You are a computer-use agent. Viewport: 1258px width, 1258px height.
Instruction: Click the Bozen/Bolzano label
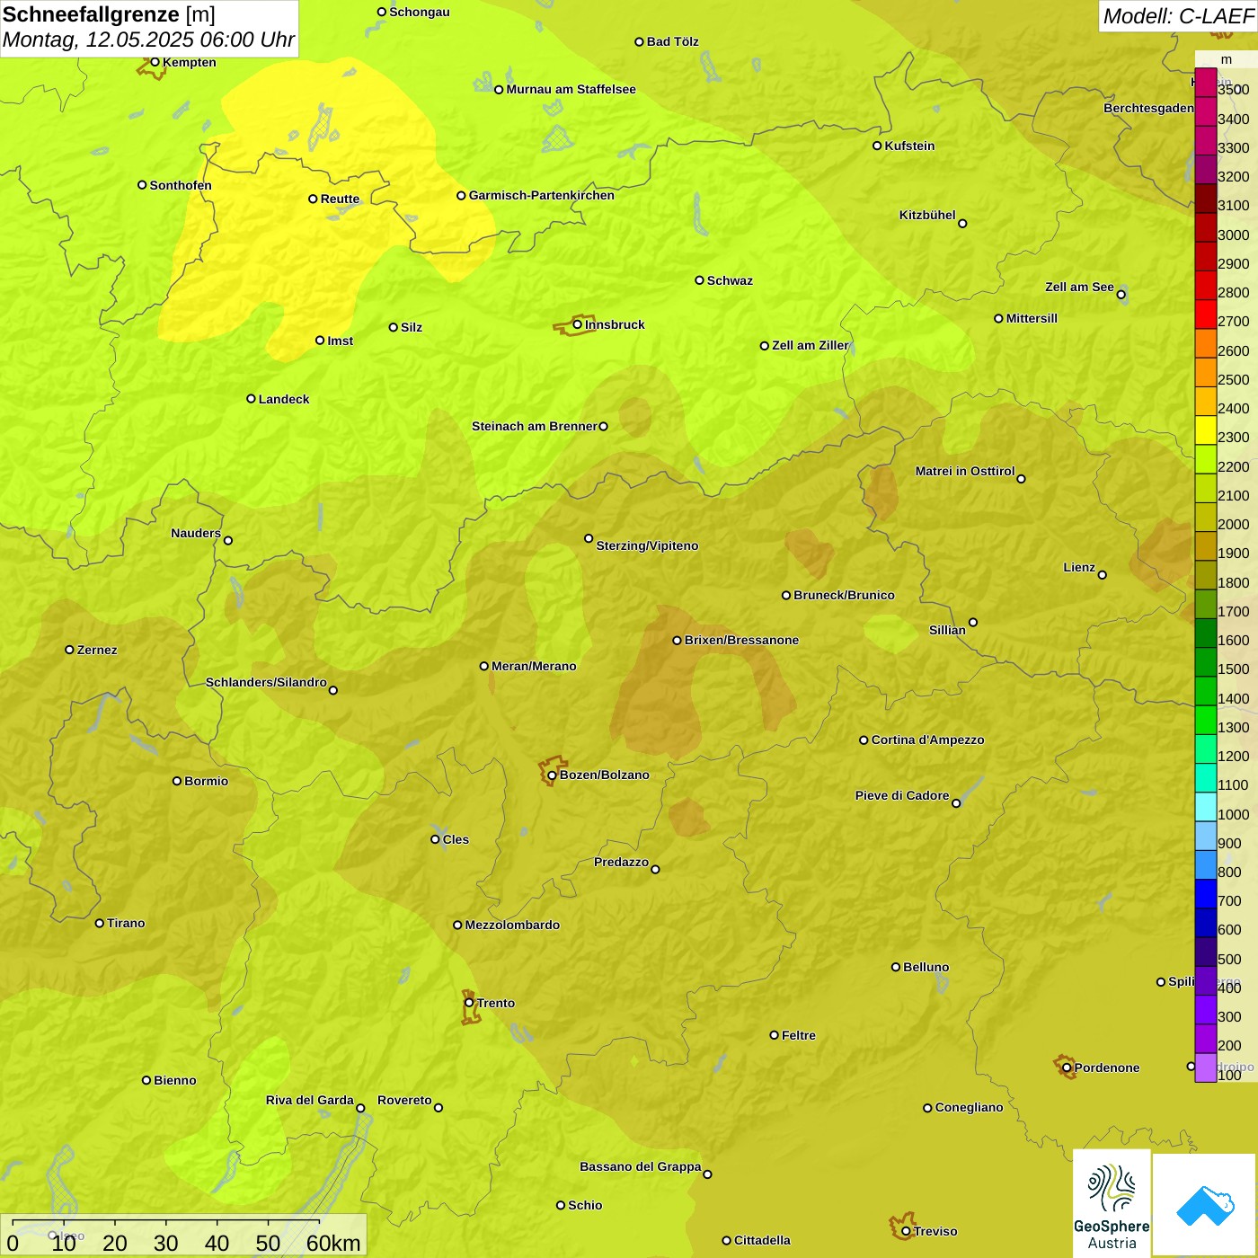604,775
